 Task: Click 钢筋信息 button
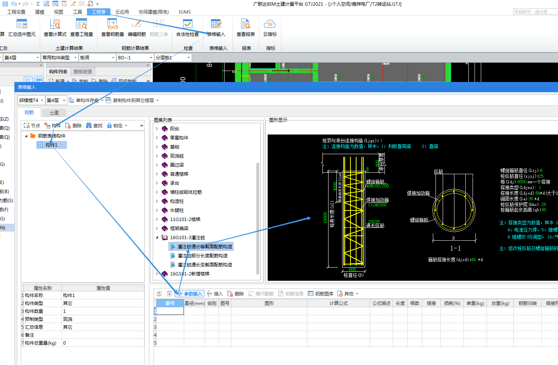point(291,294)
